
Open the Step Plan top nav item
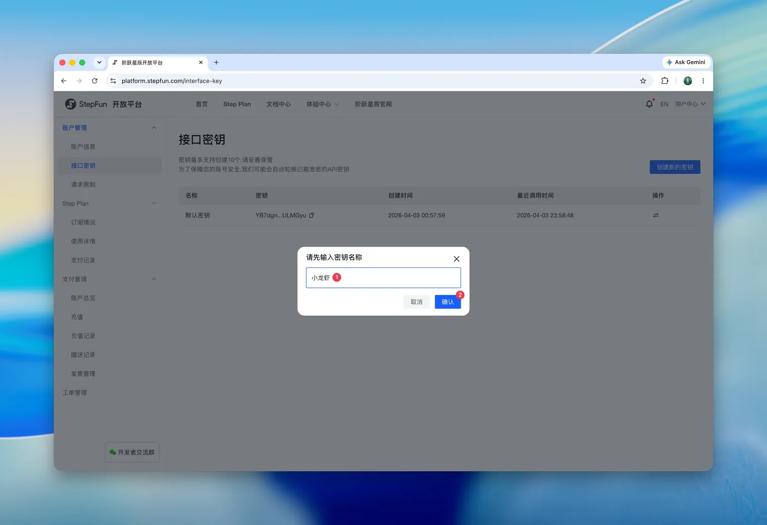click(237, 104)
